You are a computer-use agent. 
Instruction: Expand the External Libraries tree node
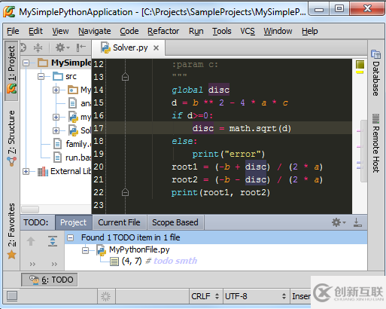(x=26, y=171)
